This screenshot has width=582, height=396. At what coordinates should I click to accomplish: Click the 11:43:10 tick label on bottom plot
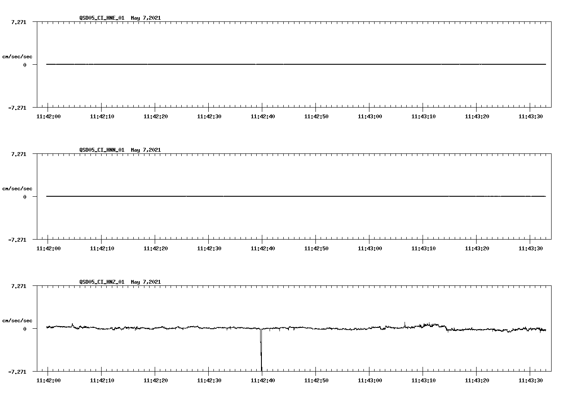point(423,380)
